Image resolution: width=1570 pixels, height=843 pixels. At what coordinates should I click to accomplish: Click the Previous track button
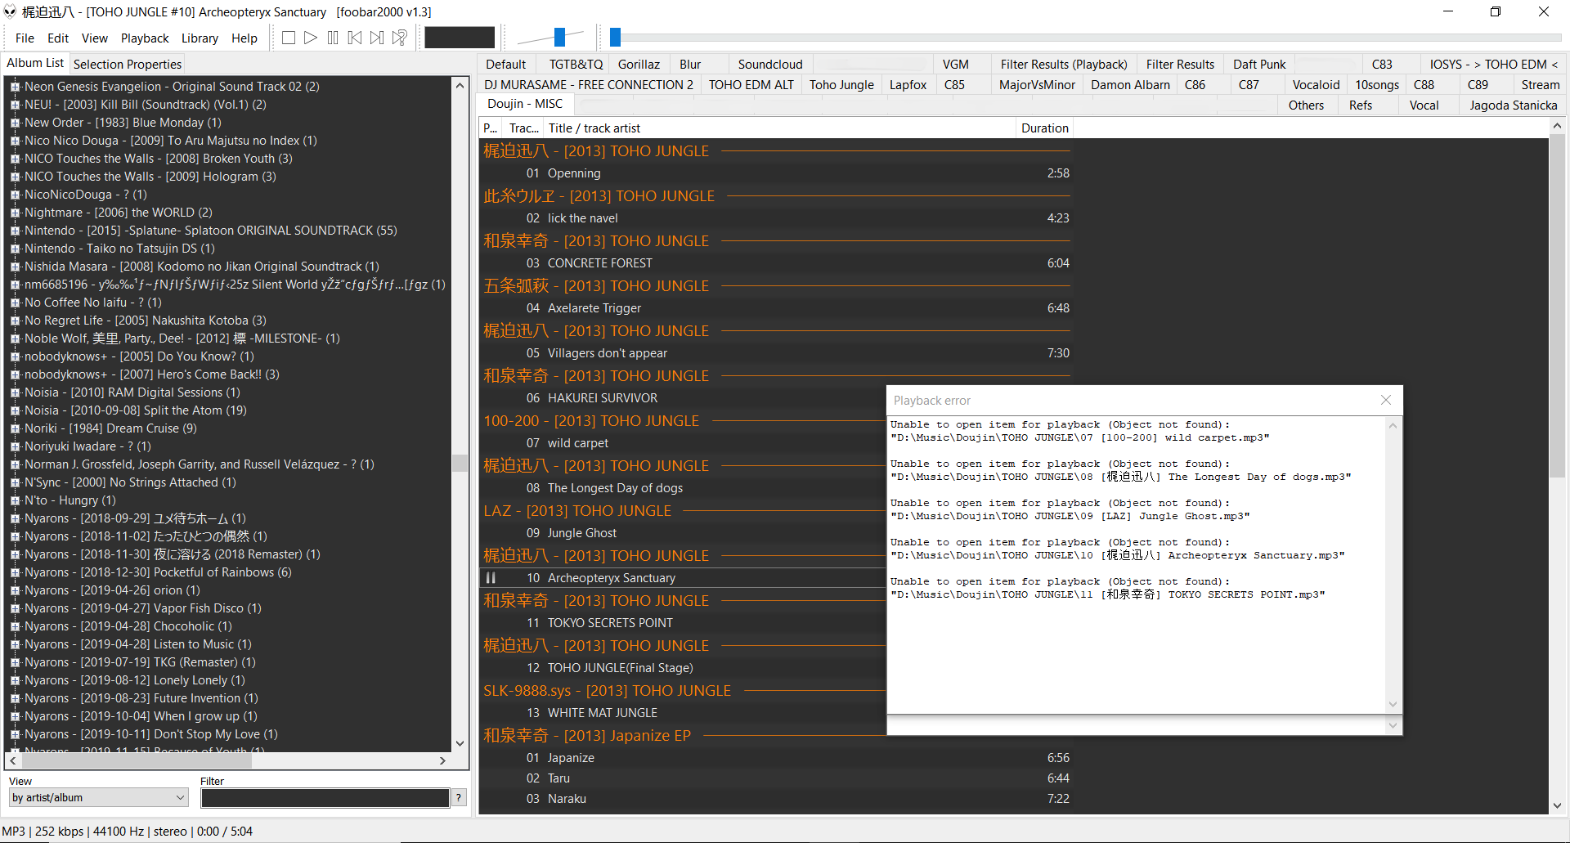(x=355, y=38)
